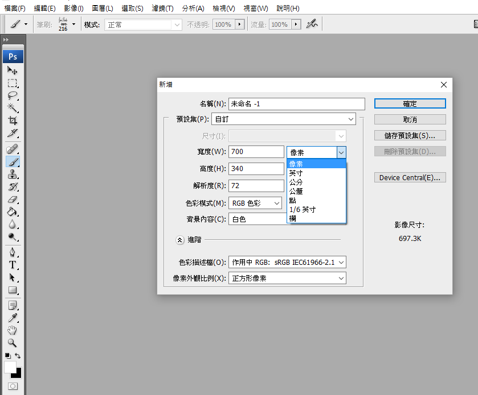Click the foreground color swatch
This screenshot has width=478, height=395.
tap(10, 367)
